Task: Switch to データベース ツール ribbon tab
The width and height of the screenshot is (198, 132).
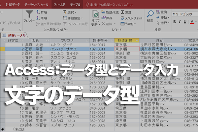Action: click(36, 5)
